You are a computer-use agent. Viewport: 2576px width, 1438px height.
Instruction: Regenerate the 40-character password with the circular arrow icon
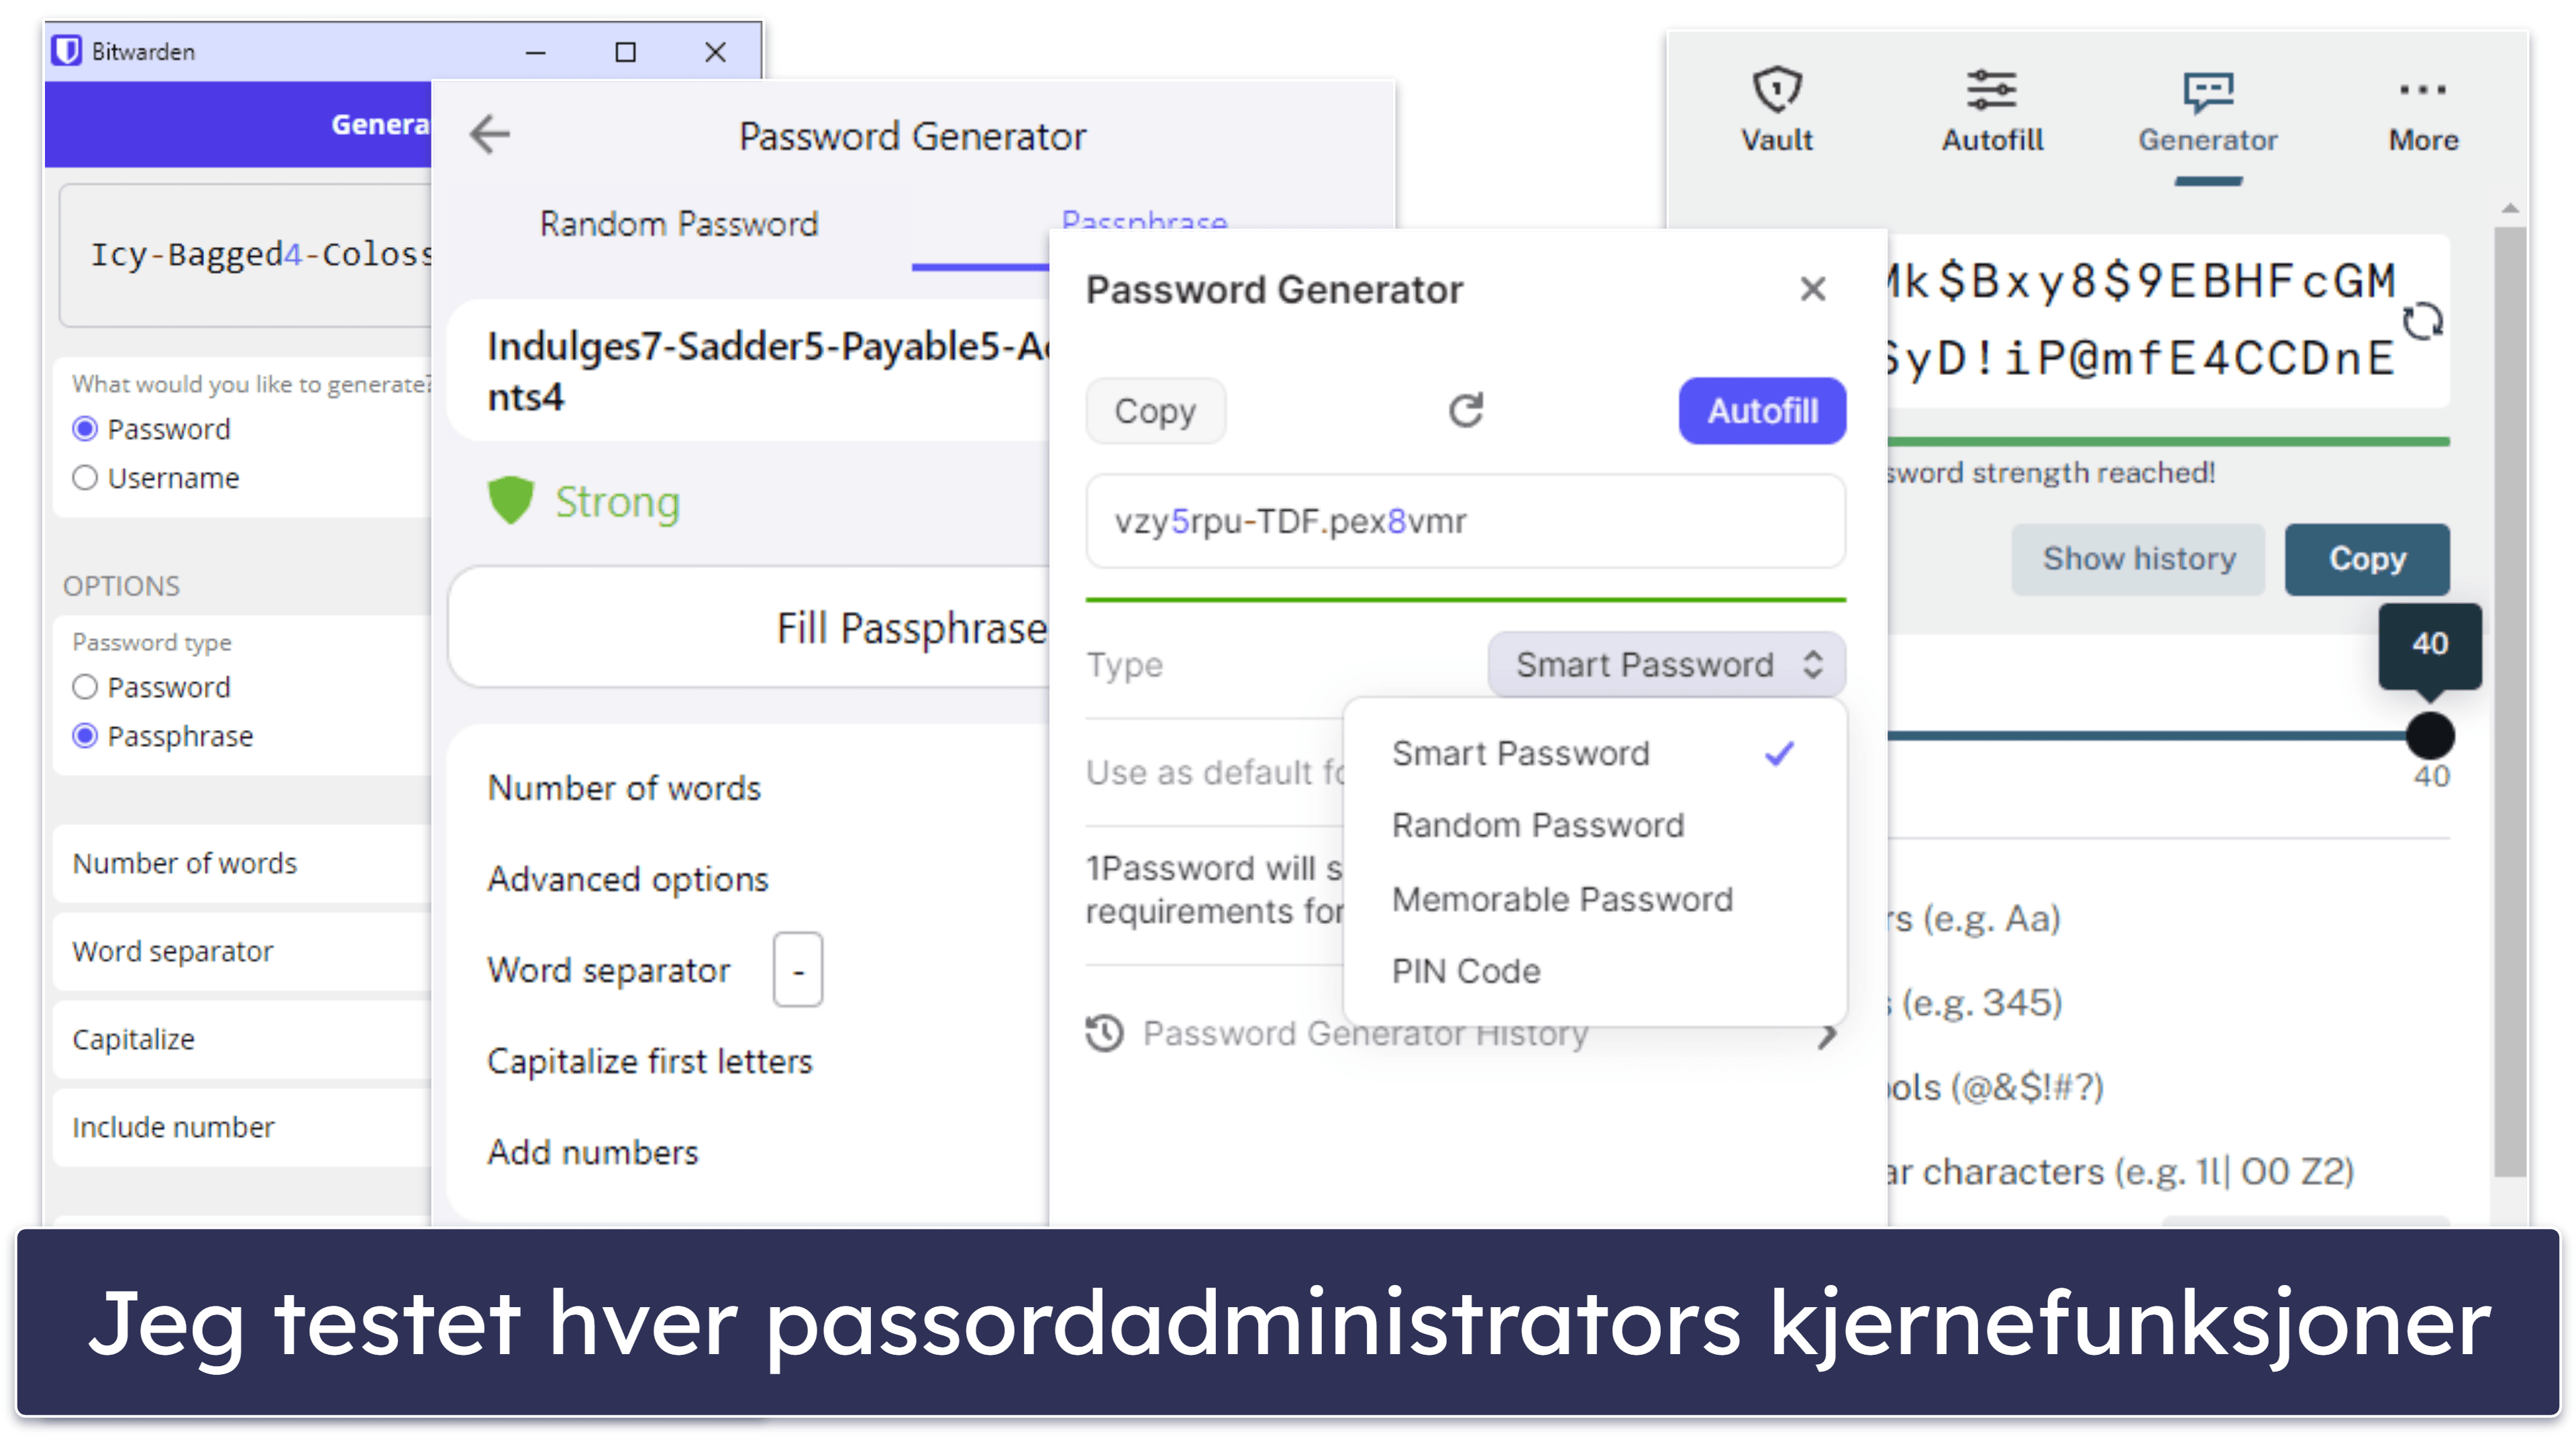coord(2422,321)
